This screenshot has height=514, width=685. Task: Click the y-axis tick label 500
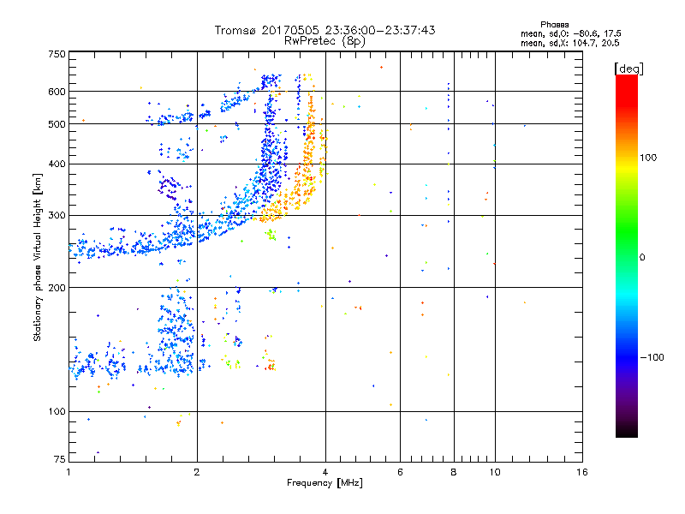(57, 124)
